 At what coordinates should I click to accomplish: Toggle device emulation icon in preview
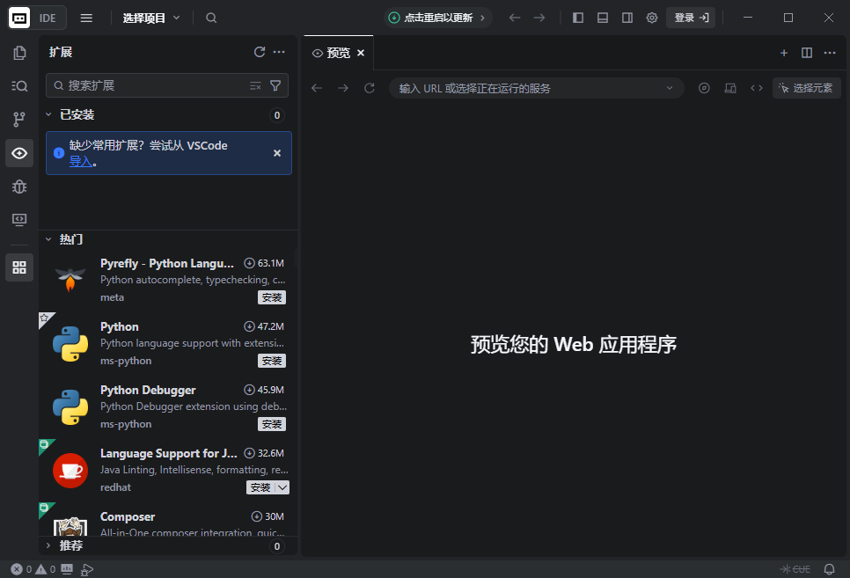click(730, 88)
